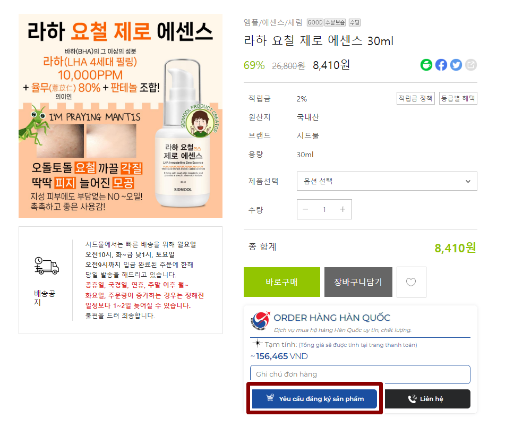Increase quantity with plus button
The height and width of the screenshot is (426, 514).
(x=342, y=209)
